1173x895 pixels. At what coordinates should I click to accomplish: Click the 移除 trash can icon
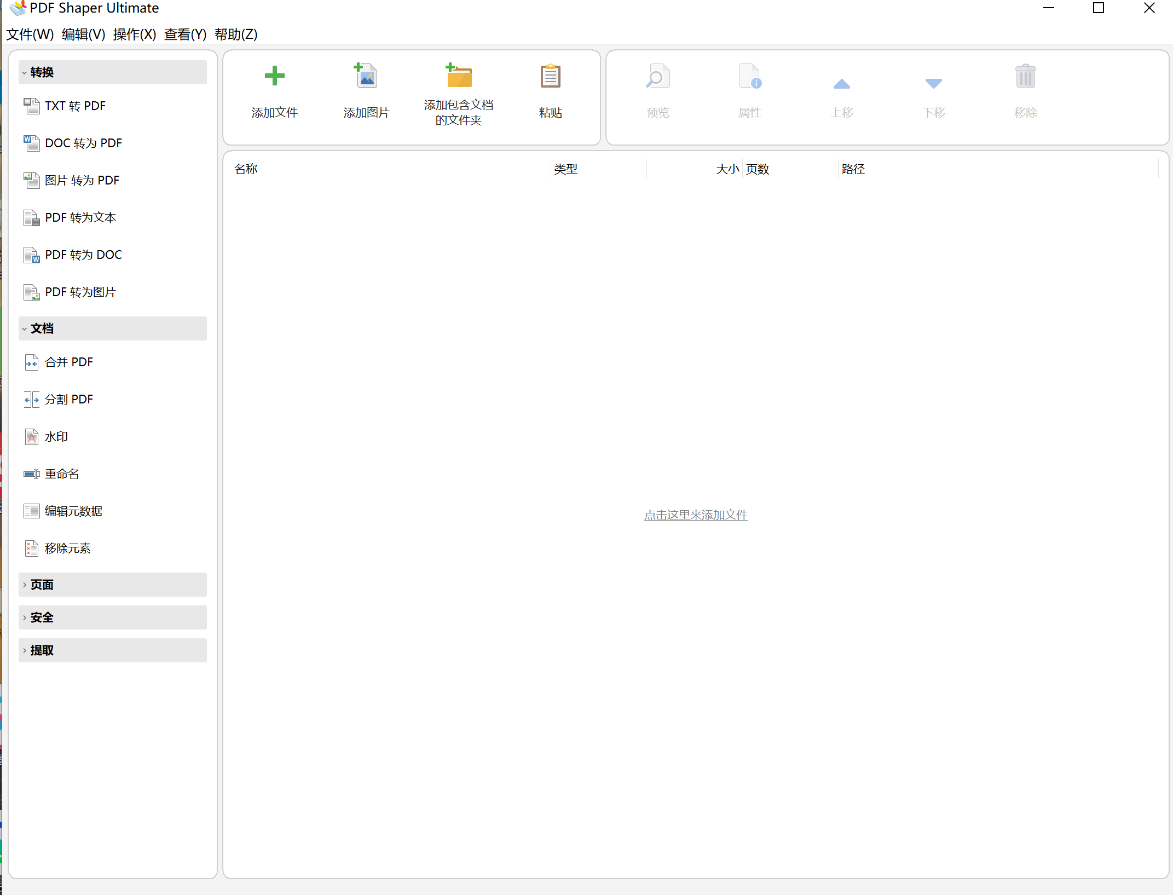tap(1025, 76)
